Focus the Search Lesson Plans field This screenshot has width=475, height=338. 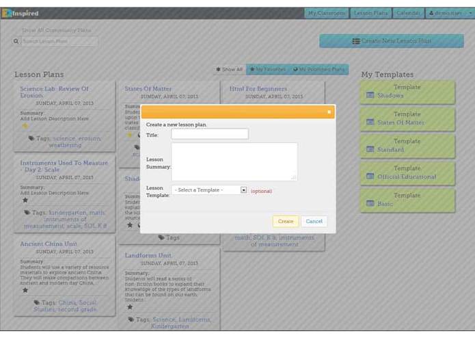click(x=59, y=41)
